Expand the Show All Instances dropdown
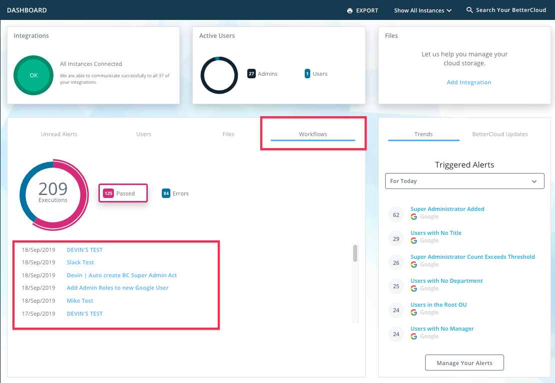Screen dimensions: 555x383 pyautogui.click(x=423, y=10)
